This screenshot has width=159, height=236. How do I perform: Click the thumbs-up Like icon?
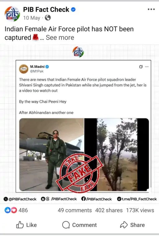pyautogui.click(x=20, y=225)
